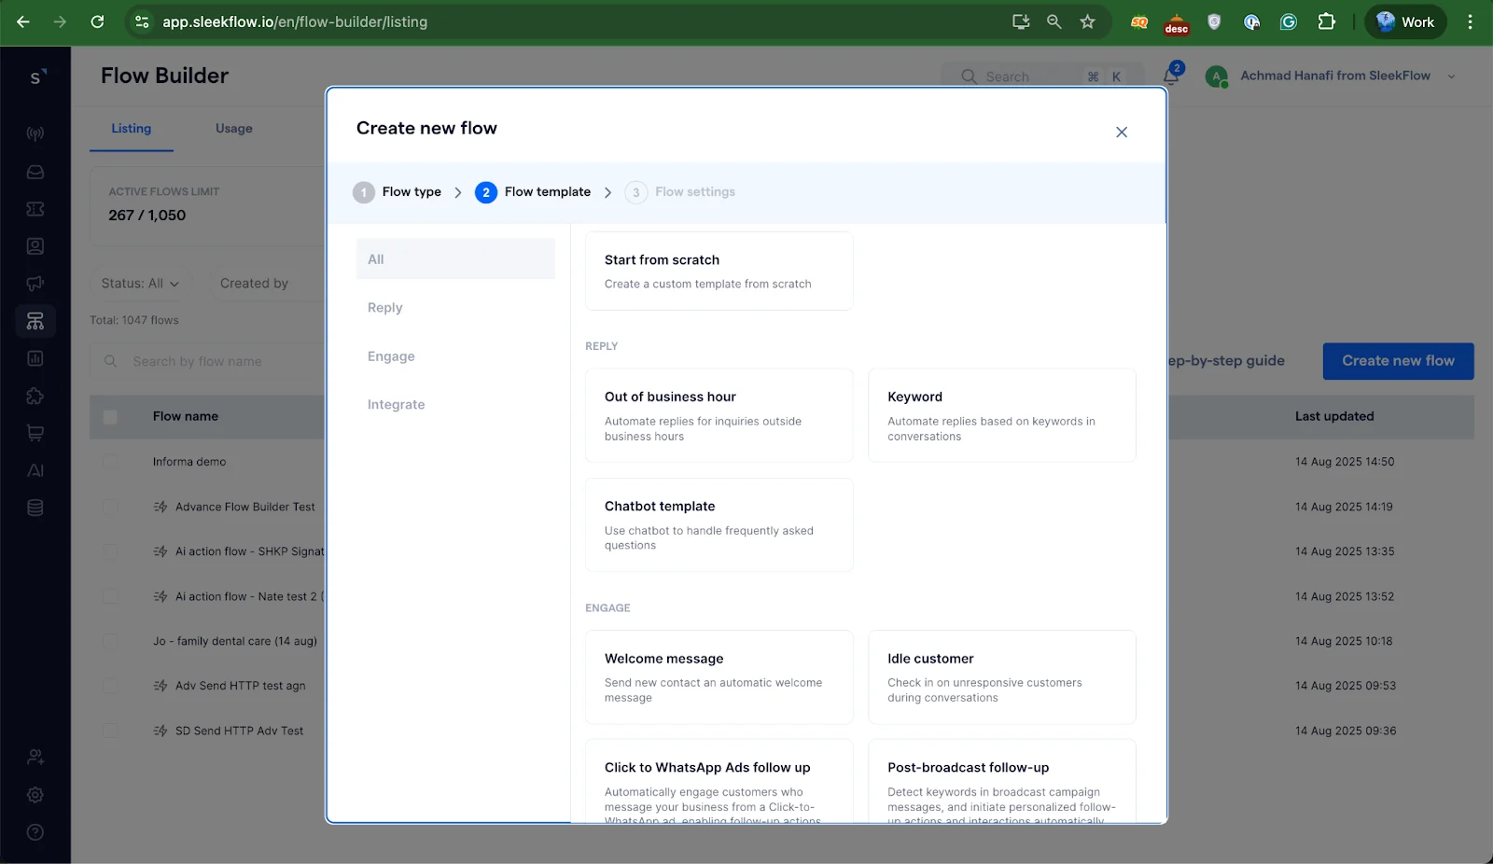Select the All template category
The image size is (1493, 864).
pos(455,259)
